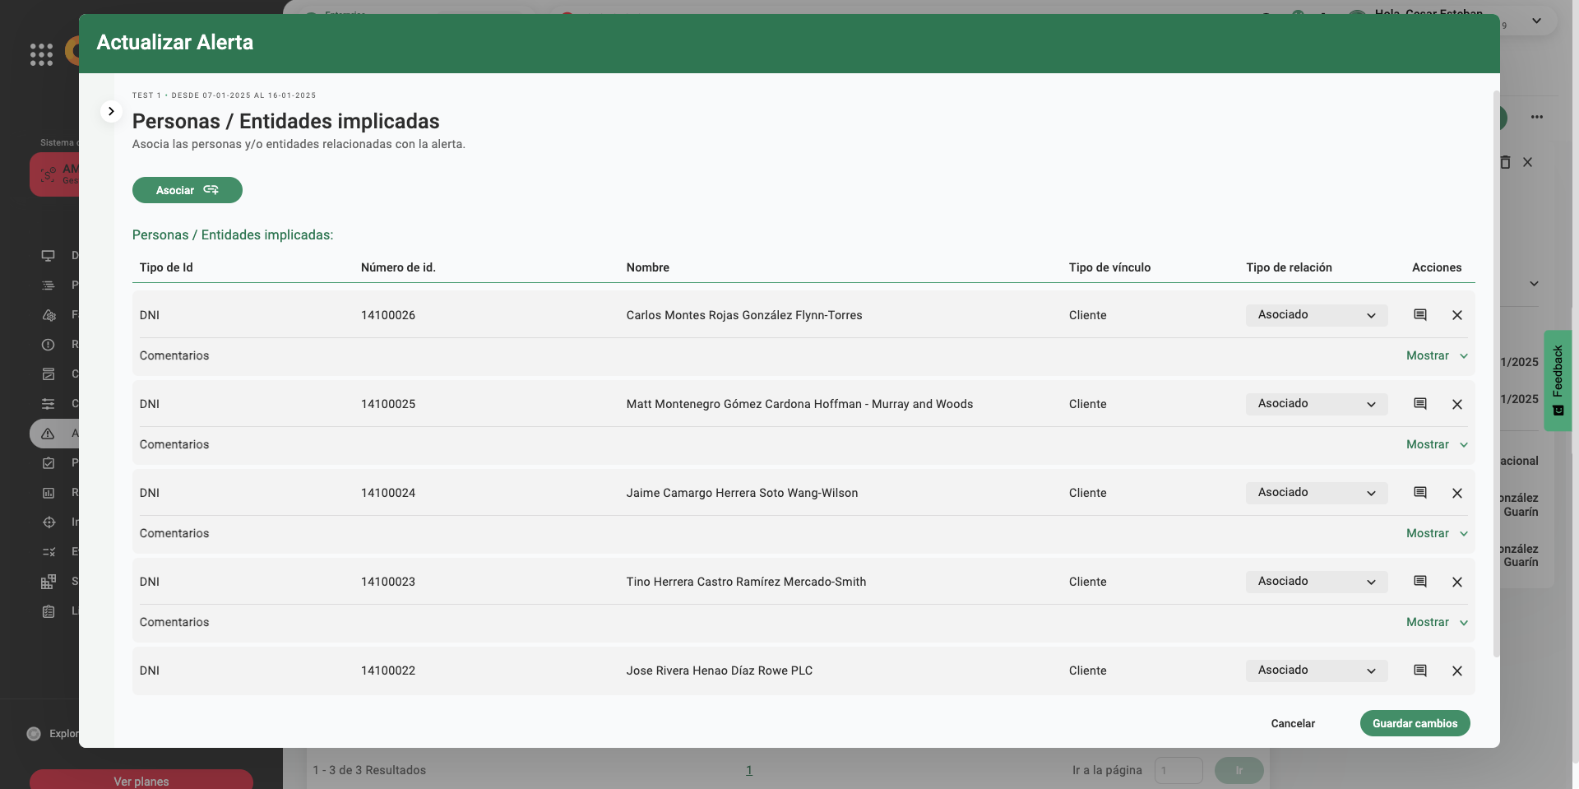1579x789 pixels.
Task: Expand the side panel with arrow button
Action: pos(111,111)
